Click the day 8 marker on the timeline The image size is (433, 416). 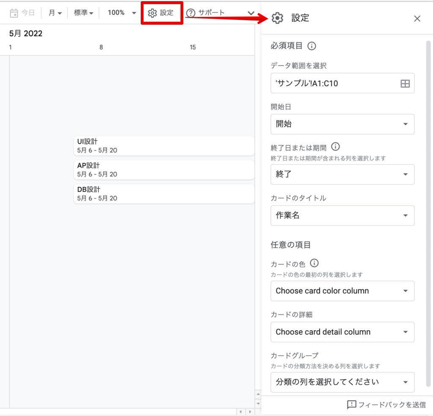[101, 47]
